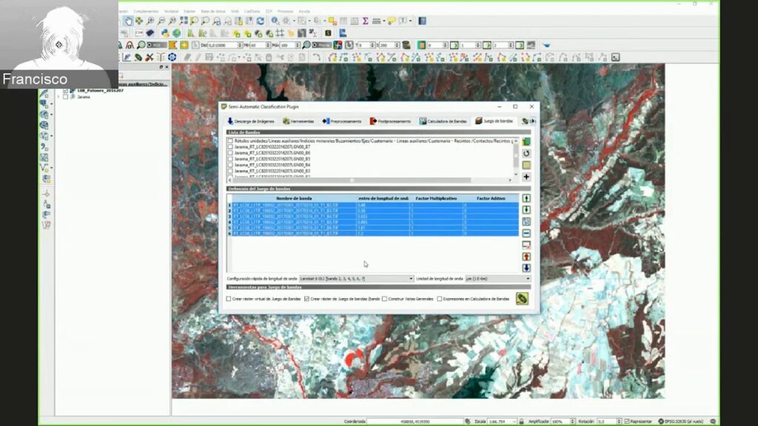Click the plus icon to add band to set
This screenshot has height=426, width=758.
[x=526, y=177]
